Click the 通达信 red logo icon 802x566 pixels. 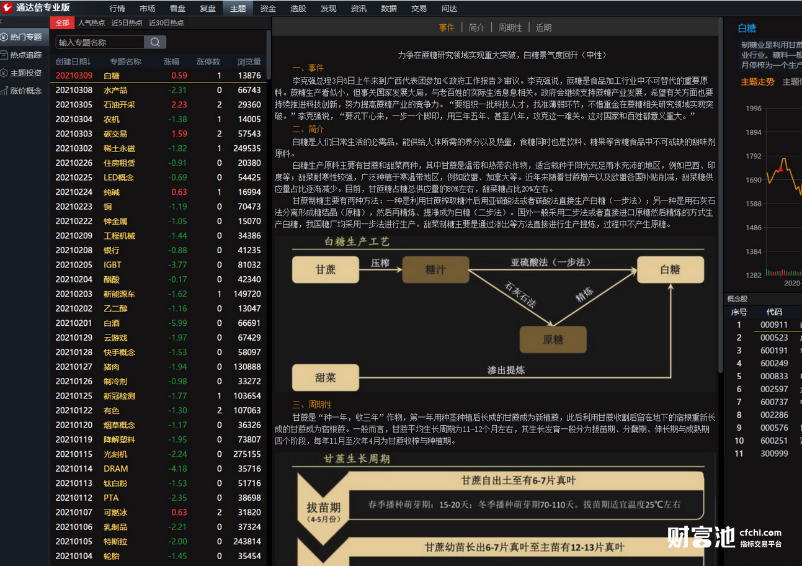7,8
